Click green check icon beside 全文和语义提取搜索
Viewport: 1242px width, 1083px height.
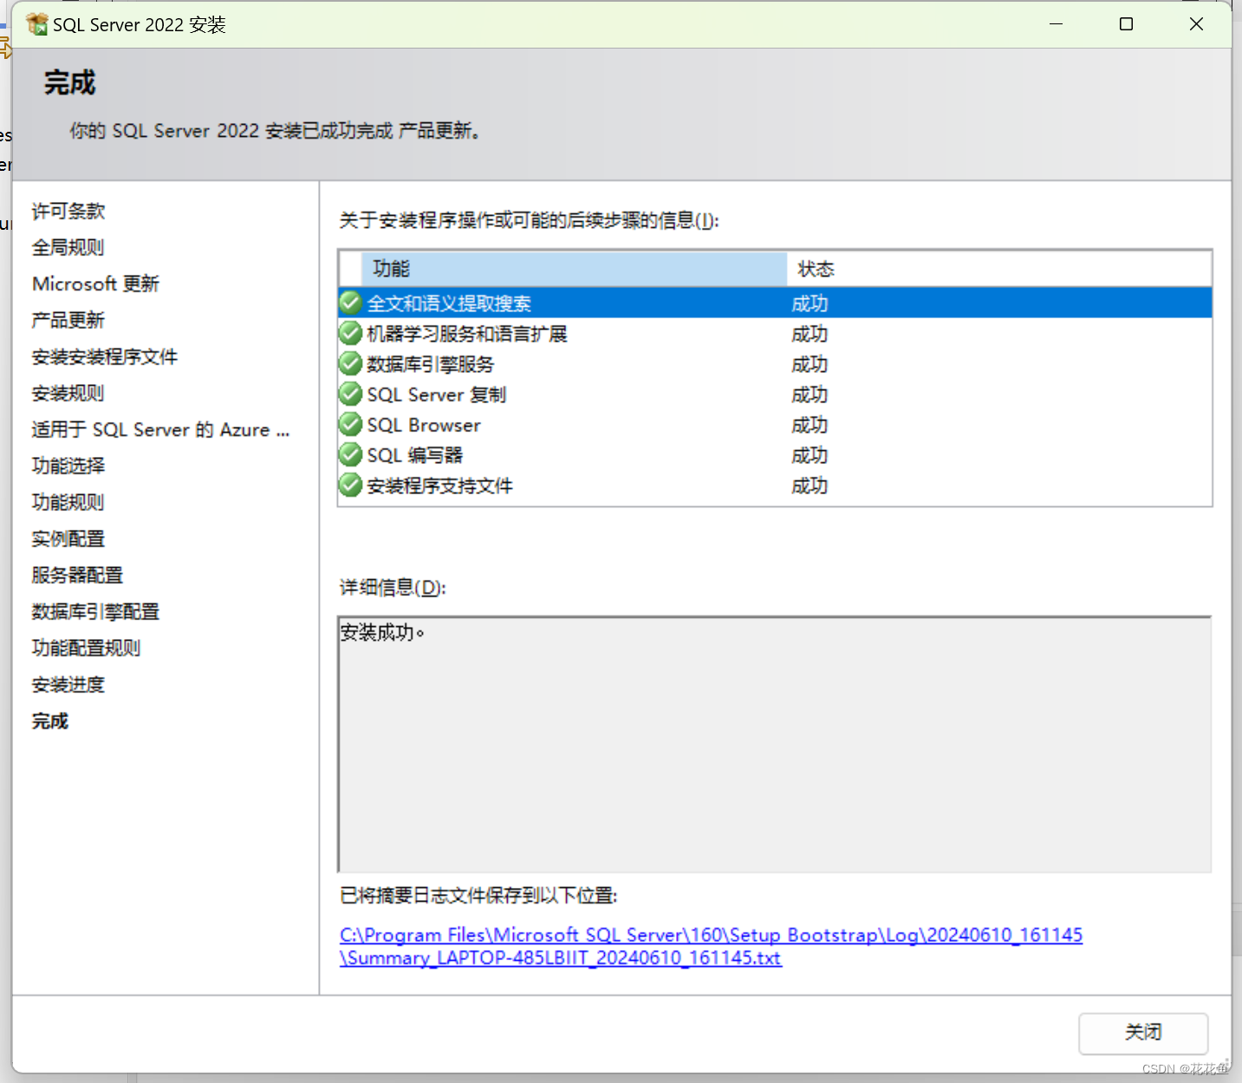coord(350,303)
